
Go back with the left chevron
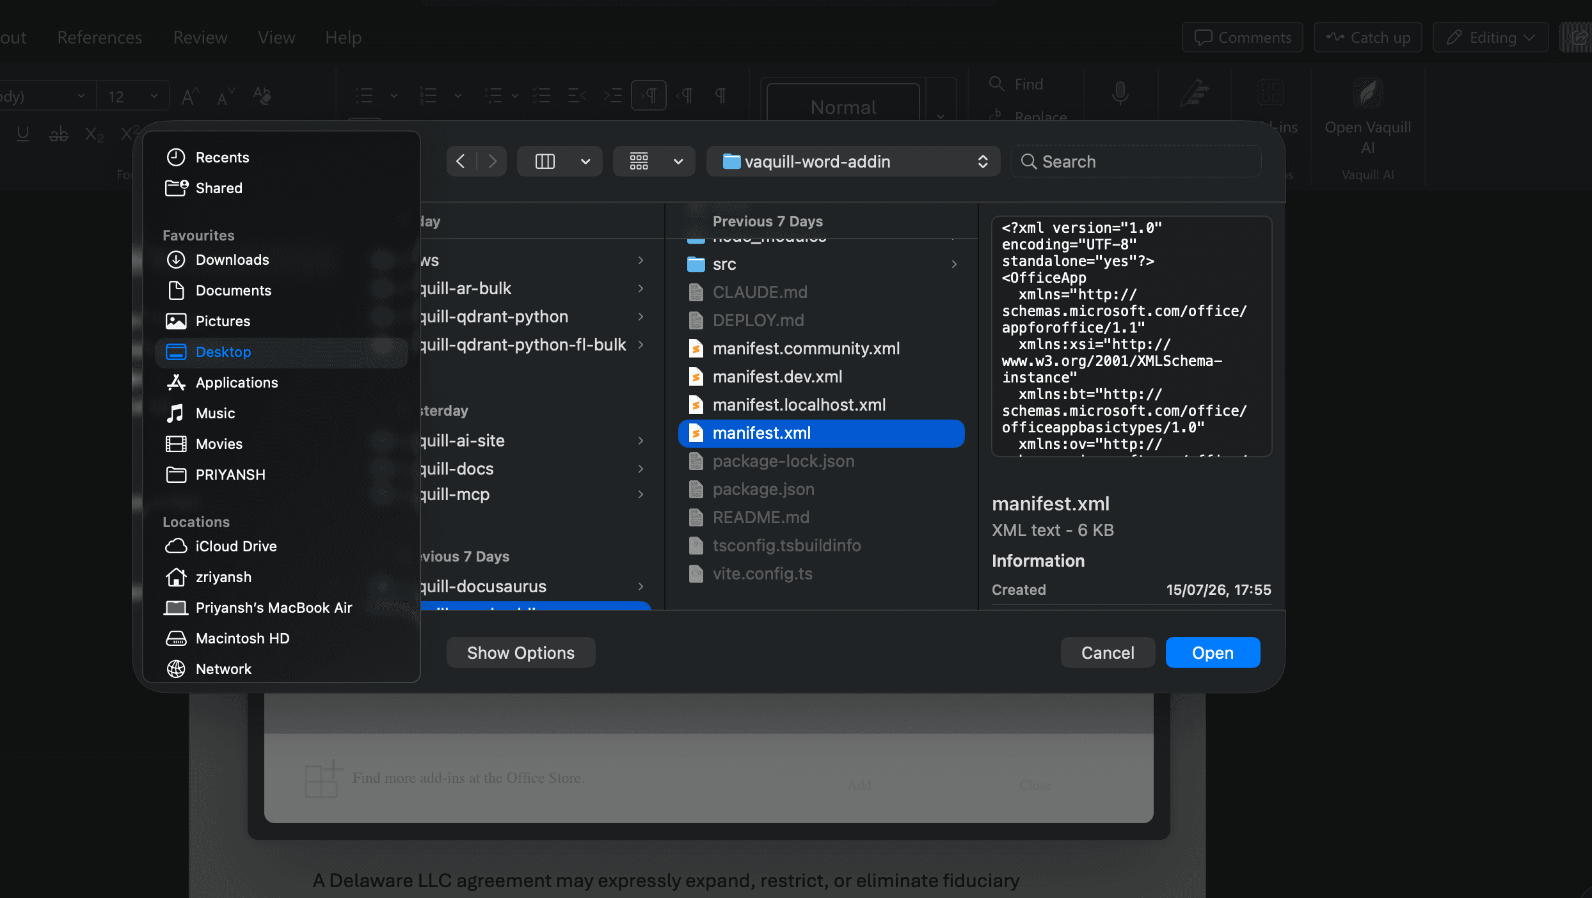(461, 161)
